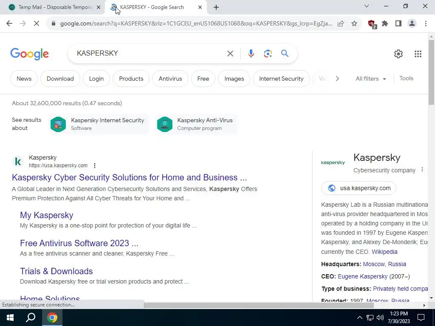Click the vertical page scrollbar thumb
435x326 pixels.
tap(431, 72)
